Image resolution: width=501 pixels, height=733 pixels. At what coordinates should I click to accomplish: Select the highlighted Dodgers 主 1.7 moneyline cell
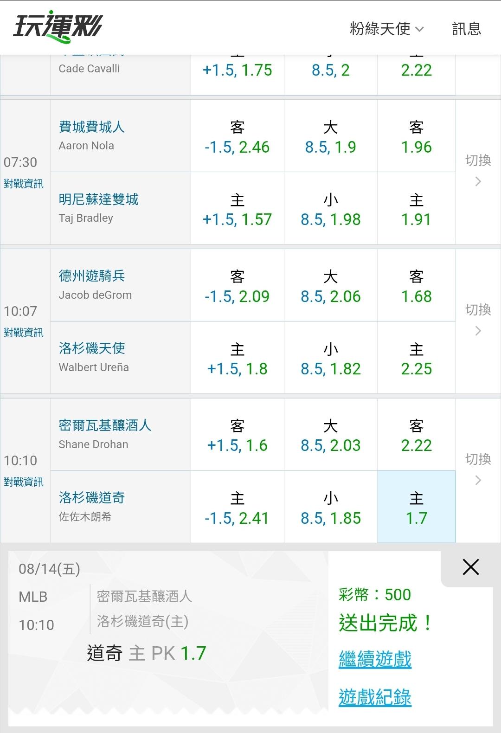417,507
